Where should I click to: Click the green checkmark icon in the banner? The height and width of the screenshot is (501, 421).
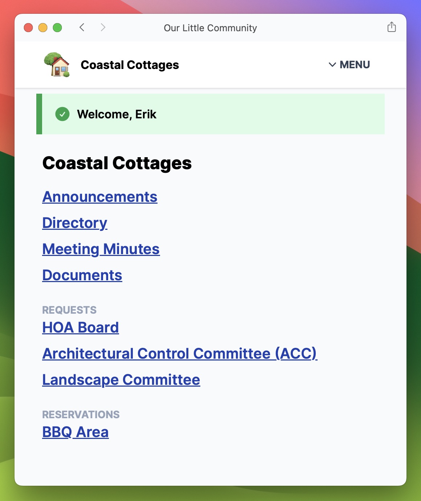(62, 114)
